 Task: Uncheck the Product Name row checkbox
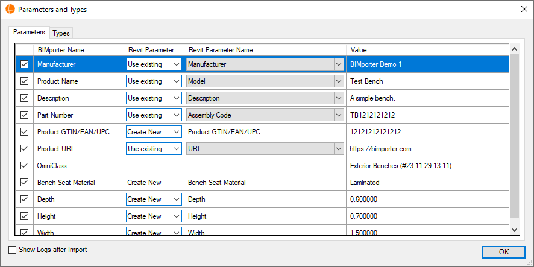pos(25,81)
